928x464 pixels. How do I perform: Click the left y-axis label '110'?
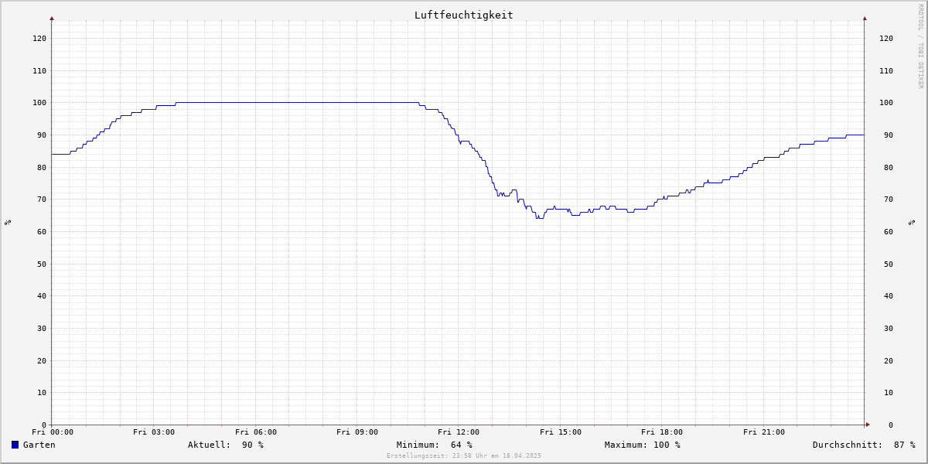coord(39,71)
